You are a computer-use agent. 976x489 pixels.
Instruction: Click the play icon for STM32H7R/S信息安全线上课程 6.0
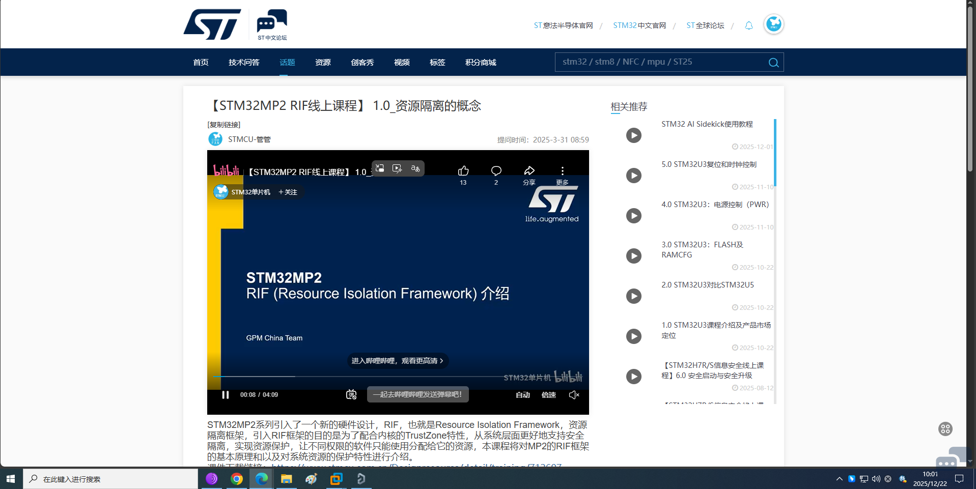[x=633, y=377]
